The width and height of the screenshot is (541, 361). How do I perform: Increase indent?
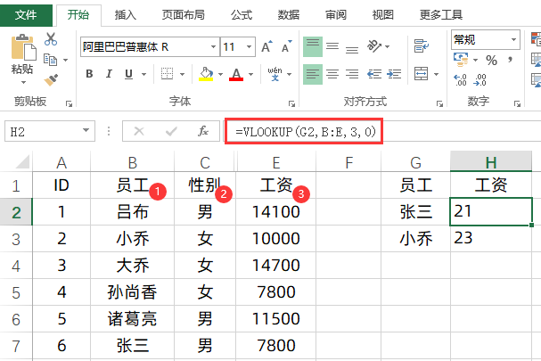pyautogui.click(x=394, y=74)
